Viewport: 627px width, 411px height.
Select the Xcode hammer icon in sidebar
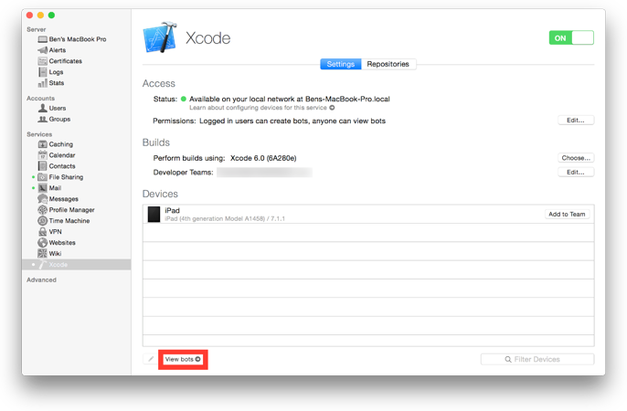(42, 265)
